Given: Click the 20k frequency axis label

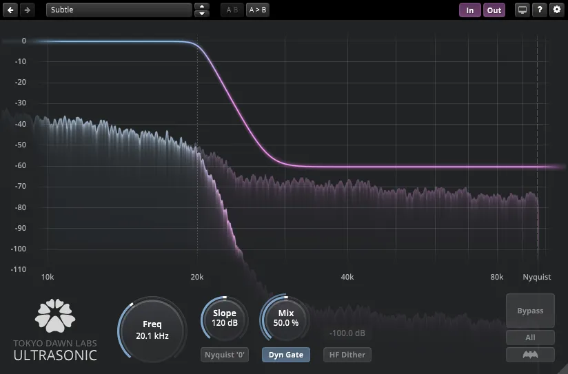Looking at the screenshot, I should pyautogui.click(x=196, y=277).
